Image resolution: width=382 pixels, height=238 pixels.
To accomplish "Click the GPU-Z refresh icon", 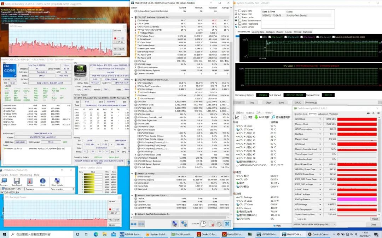I will [x=373, y=114].
